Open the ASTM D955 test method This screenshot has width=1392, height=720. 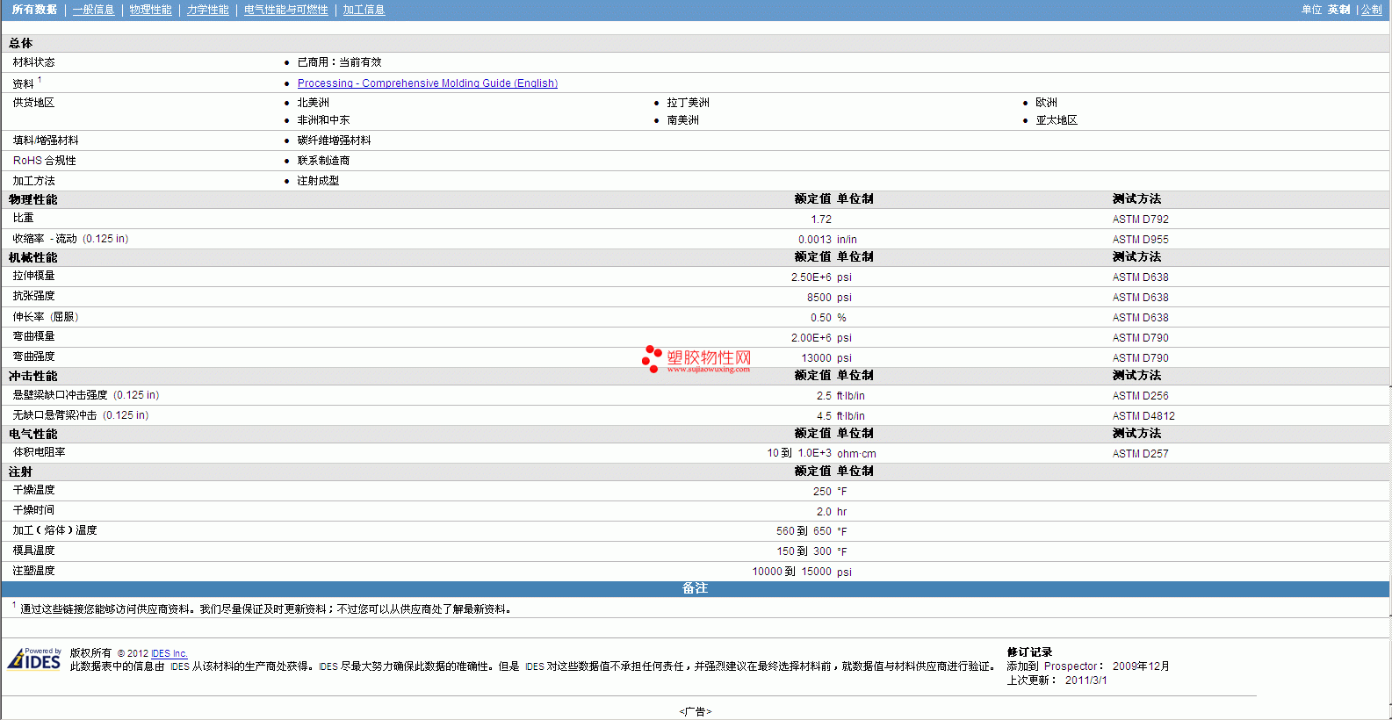pyautogui.click(x=1140, y=240)
